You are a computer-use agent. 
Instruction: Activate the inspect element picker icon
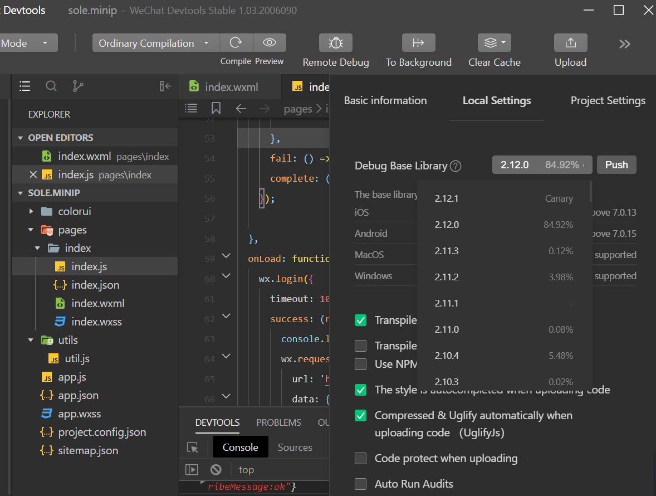point(193,448)
